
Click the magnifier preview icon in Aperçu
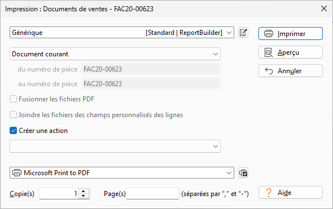pos(269,52)
